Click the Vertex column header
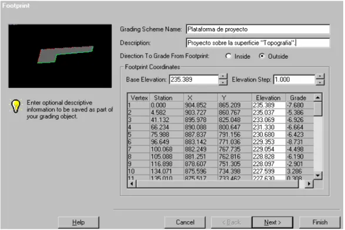The height and width of the screenshot is (230, 345). pyautogui.click(x=139, y=97)
